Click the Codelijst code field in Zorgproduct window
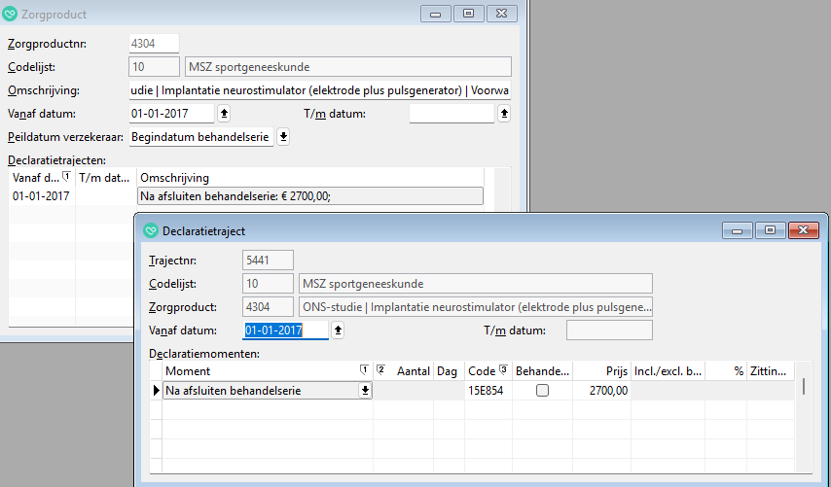The width and height of the screenshot is (831, 487). coord(154,67)
